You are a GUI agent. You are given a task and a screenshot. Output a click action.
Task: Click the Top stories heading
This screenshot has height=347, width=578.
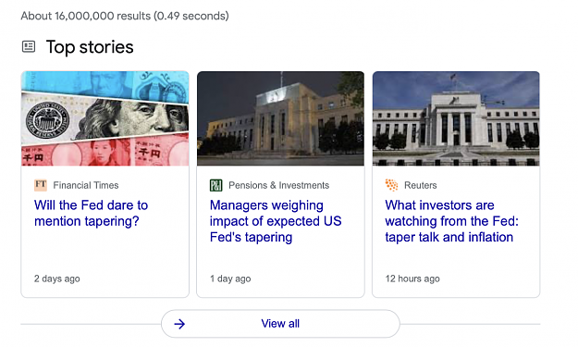click(90, 47)
